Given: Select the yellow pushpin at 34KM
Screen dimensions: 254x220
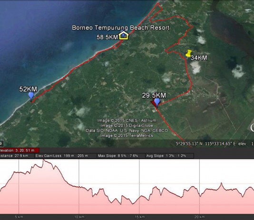Looking at the screenshot, I should [x=188, y=54].
